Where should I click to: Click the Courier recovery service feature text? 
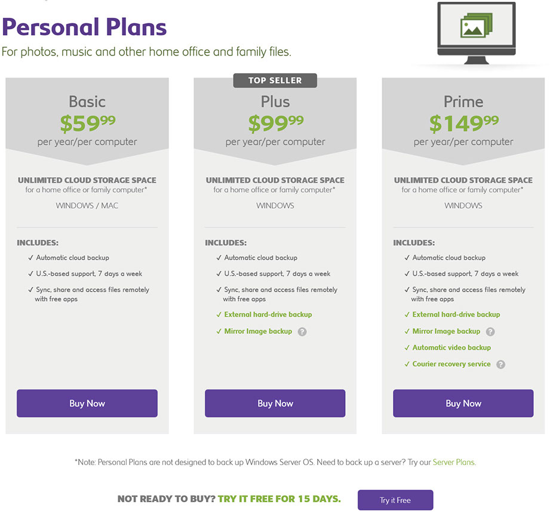click(x=451, y=364)
